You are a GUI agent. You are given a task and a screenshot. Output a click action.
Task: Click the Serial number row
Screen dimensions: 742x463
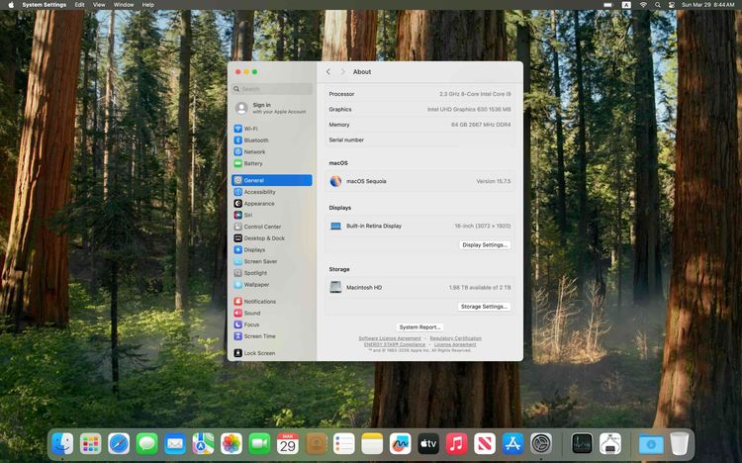coord(419,140)
